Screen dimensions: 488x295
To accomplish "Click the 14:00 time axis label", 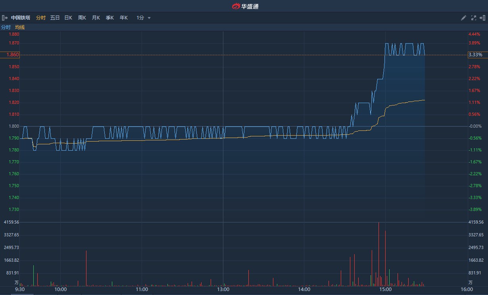I will [x=304, y=289].
